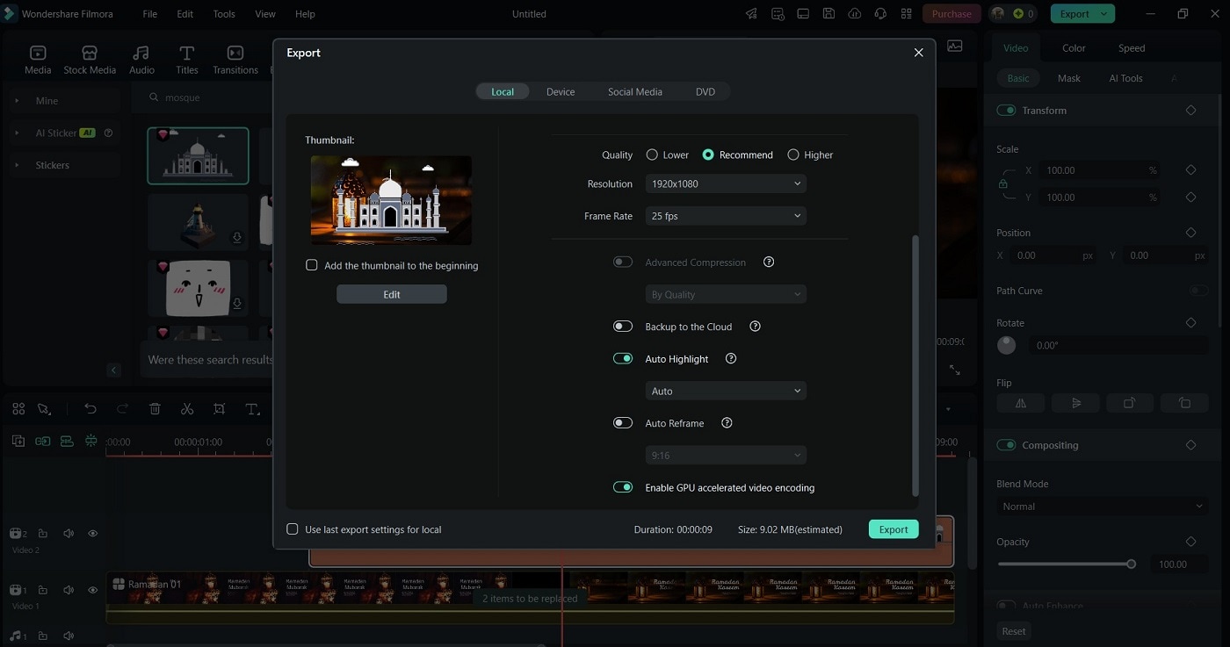
Task: Enable the Backup to the Cloud switch
Action: click(x=623, y=327)
